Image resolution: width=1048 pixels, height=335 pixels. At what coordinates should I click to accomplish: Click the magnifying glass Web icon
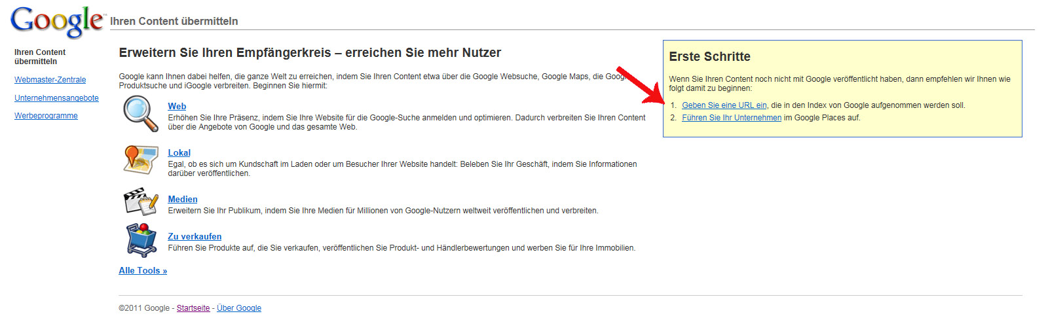tap(141, 113)
